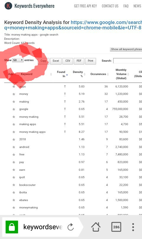Click the 'ipoll' keyword text
This screenshot has height=239, width=142.
22,177
